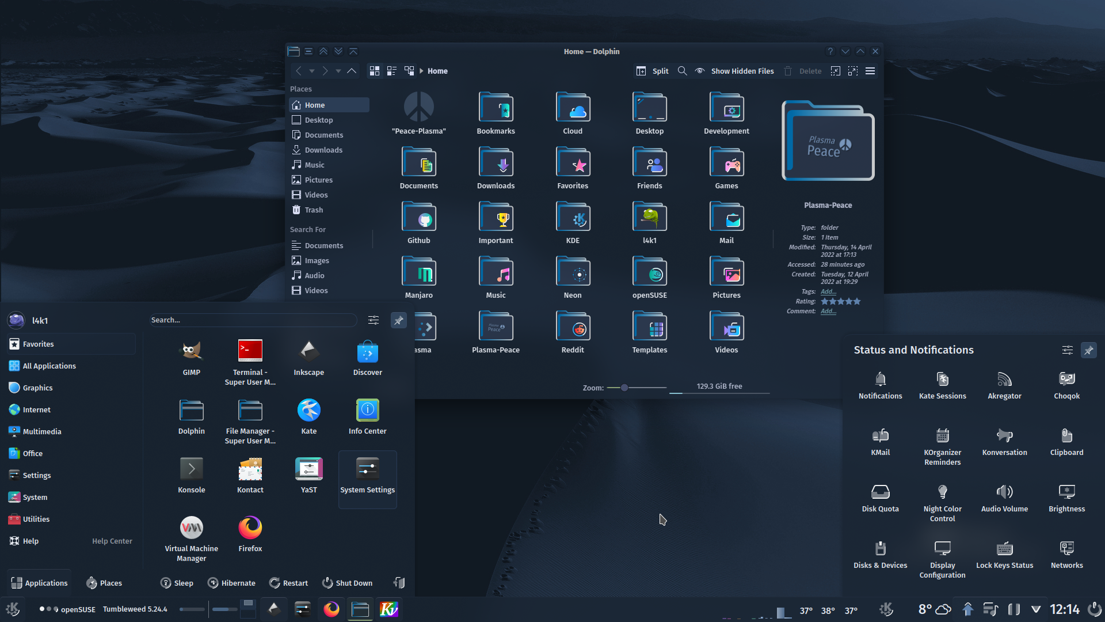1105x622 pixels.
Task: Switch Dolphin to compact view mode
Action: coord(392,71)
